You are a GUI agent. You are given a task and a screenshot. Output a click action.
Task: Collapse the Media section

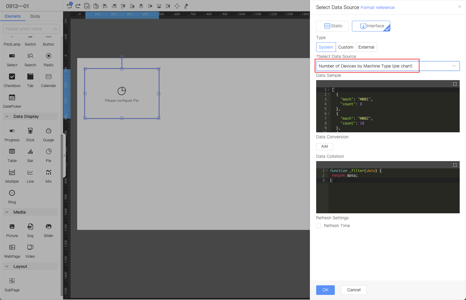[x=7, y=212]
